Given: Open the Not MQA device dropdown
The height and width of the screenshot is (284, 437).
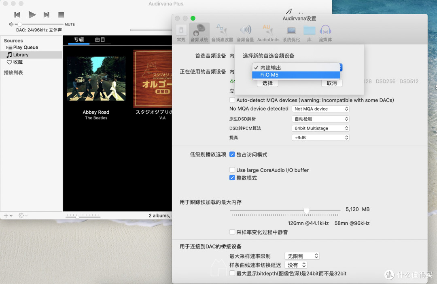Looking at the screenshot, I should [320, 109].
